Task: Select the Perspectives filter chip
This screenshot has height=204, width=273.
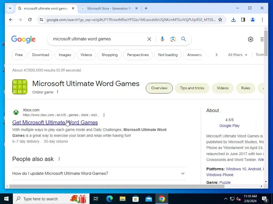Action: tap(138, 55)
